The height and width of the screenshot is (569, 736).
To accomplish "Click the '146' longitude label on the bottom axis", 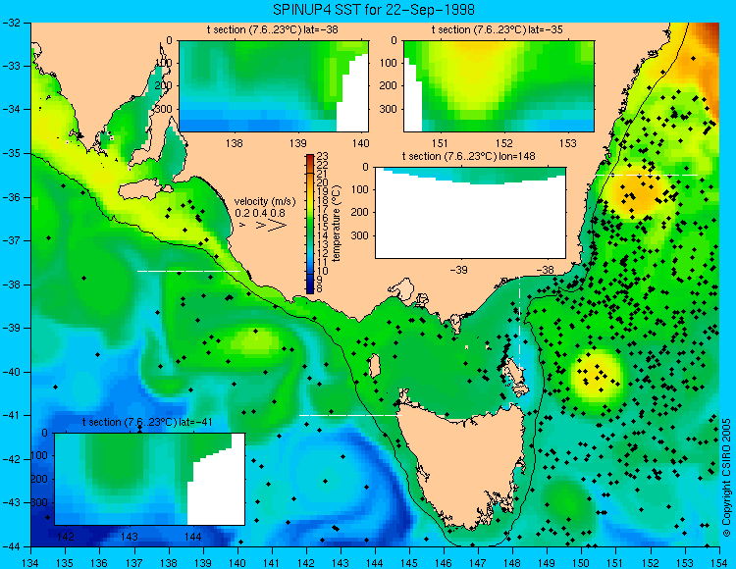I will pyautogui.click(x=444, y=563).
